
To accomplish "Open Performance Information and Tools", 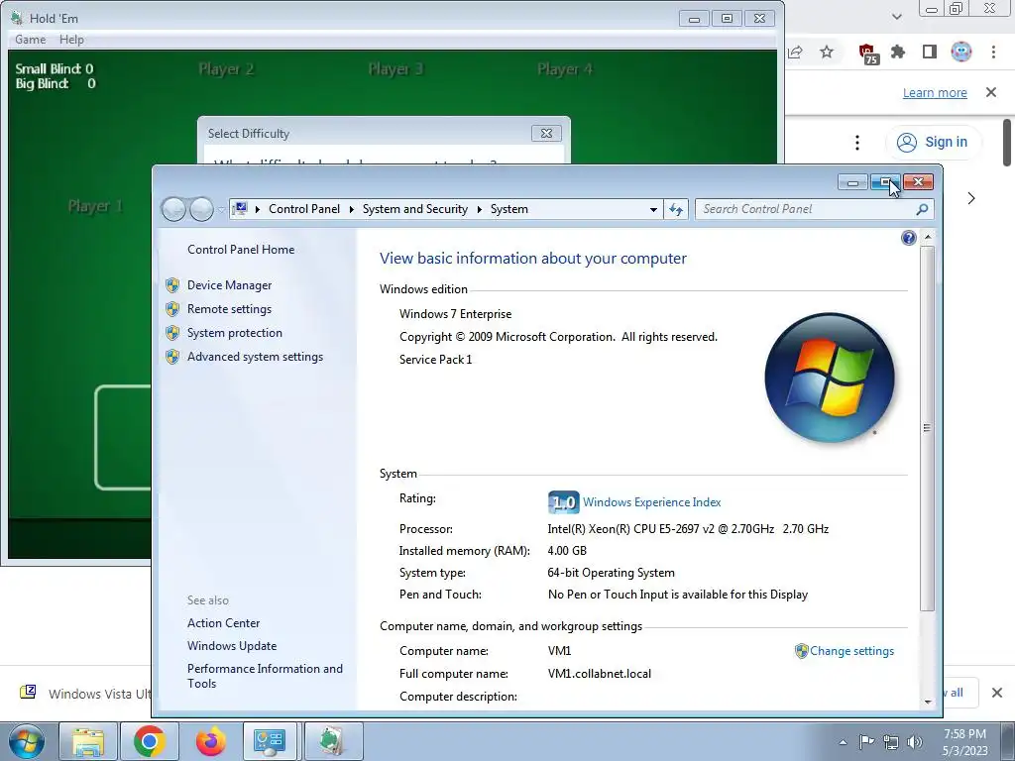I will 265,676.
